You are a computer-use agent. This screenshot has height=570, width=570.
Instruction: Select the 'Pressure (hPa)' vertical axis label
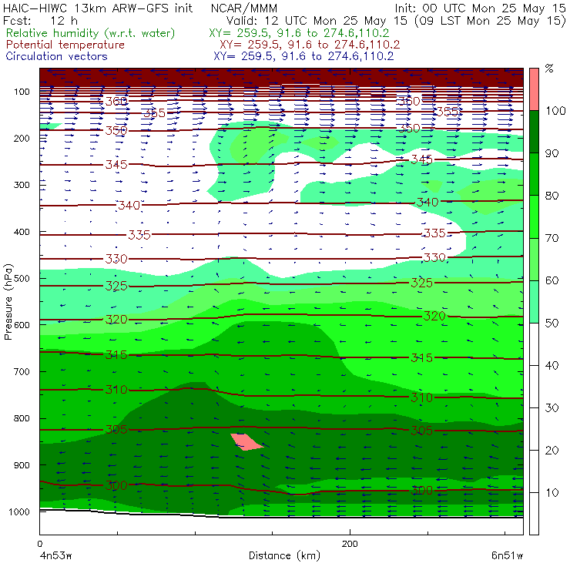[x=8, y=302]
